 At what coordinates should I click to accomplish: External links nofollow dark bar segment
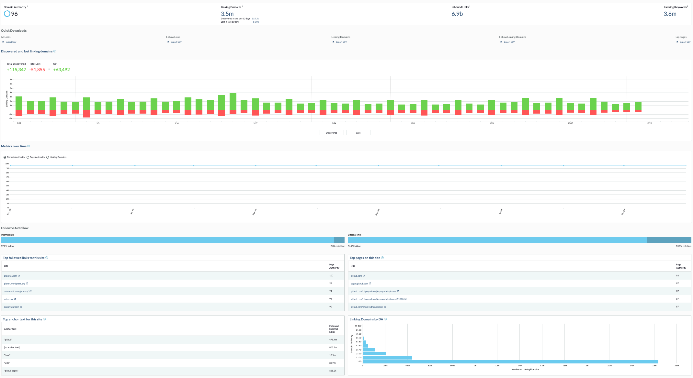click(669, 240)
